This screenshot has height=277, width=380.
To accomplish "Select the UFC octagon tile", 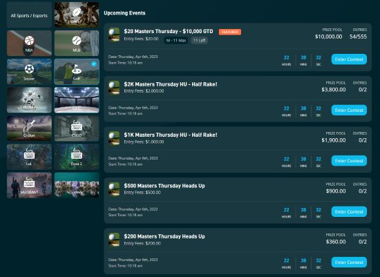I will tap(77, 100).
